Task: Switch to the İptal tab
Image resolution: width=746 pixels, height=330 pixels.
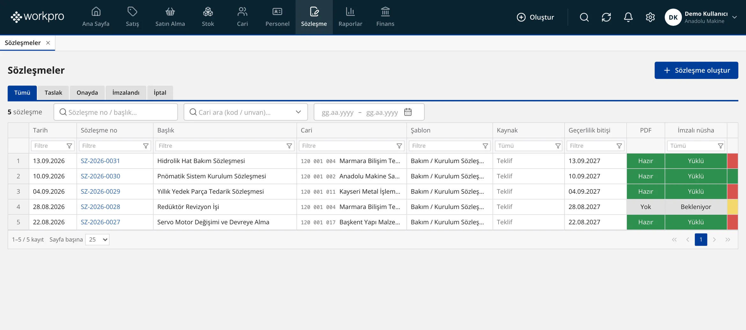Action: coord(160,93)
